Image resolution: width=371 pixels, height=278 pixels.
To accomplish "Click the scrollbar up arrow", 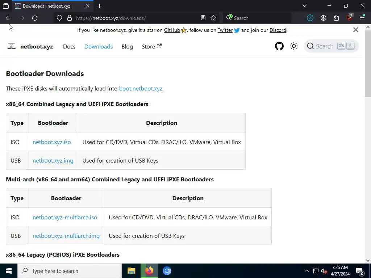I will point(368,27).
